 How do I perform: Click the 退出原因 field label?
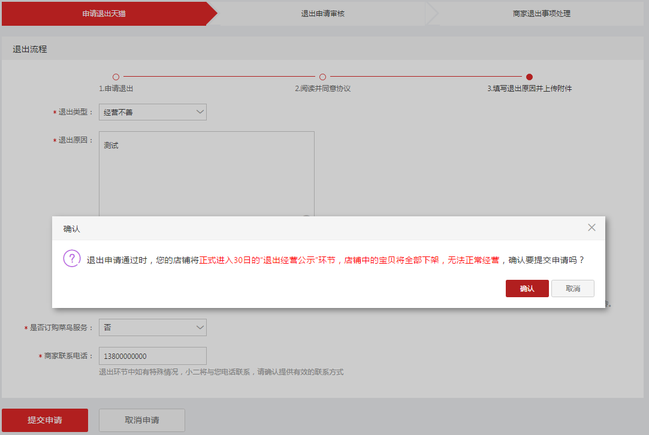click(73, 140)
